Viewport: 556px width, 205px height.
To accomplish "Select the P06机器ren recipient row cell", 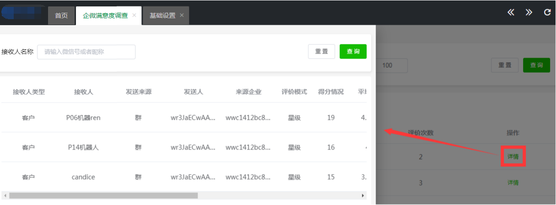I will (x=83, y=118).
